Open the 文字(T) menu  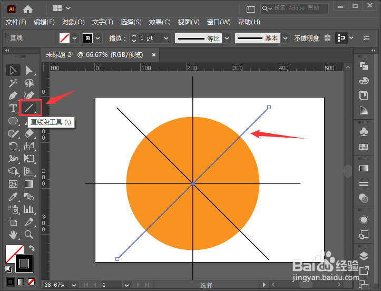click(x=103, y=22)
